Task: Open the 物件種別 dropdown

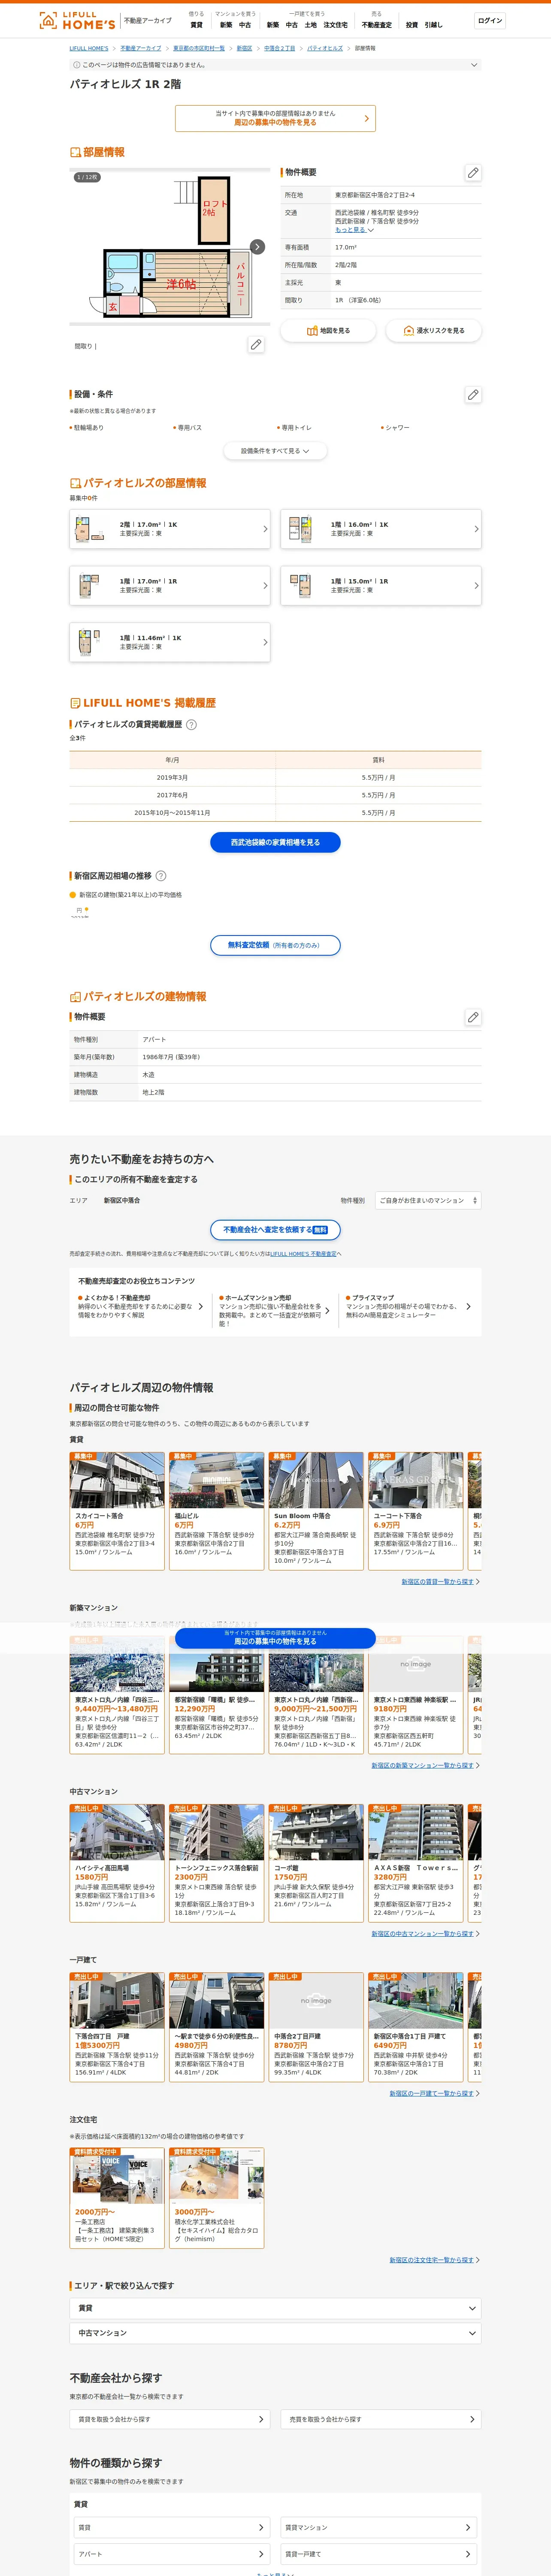Action: (428, 1200)
